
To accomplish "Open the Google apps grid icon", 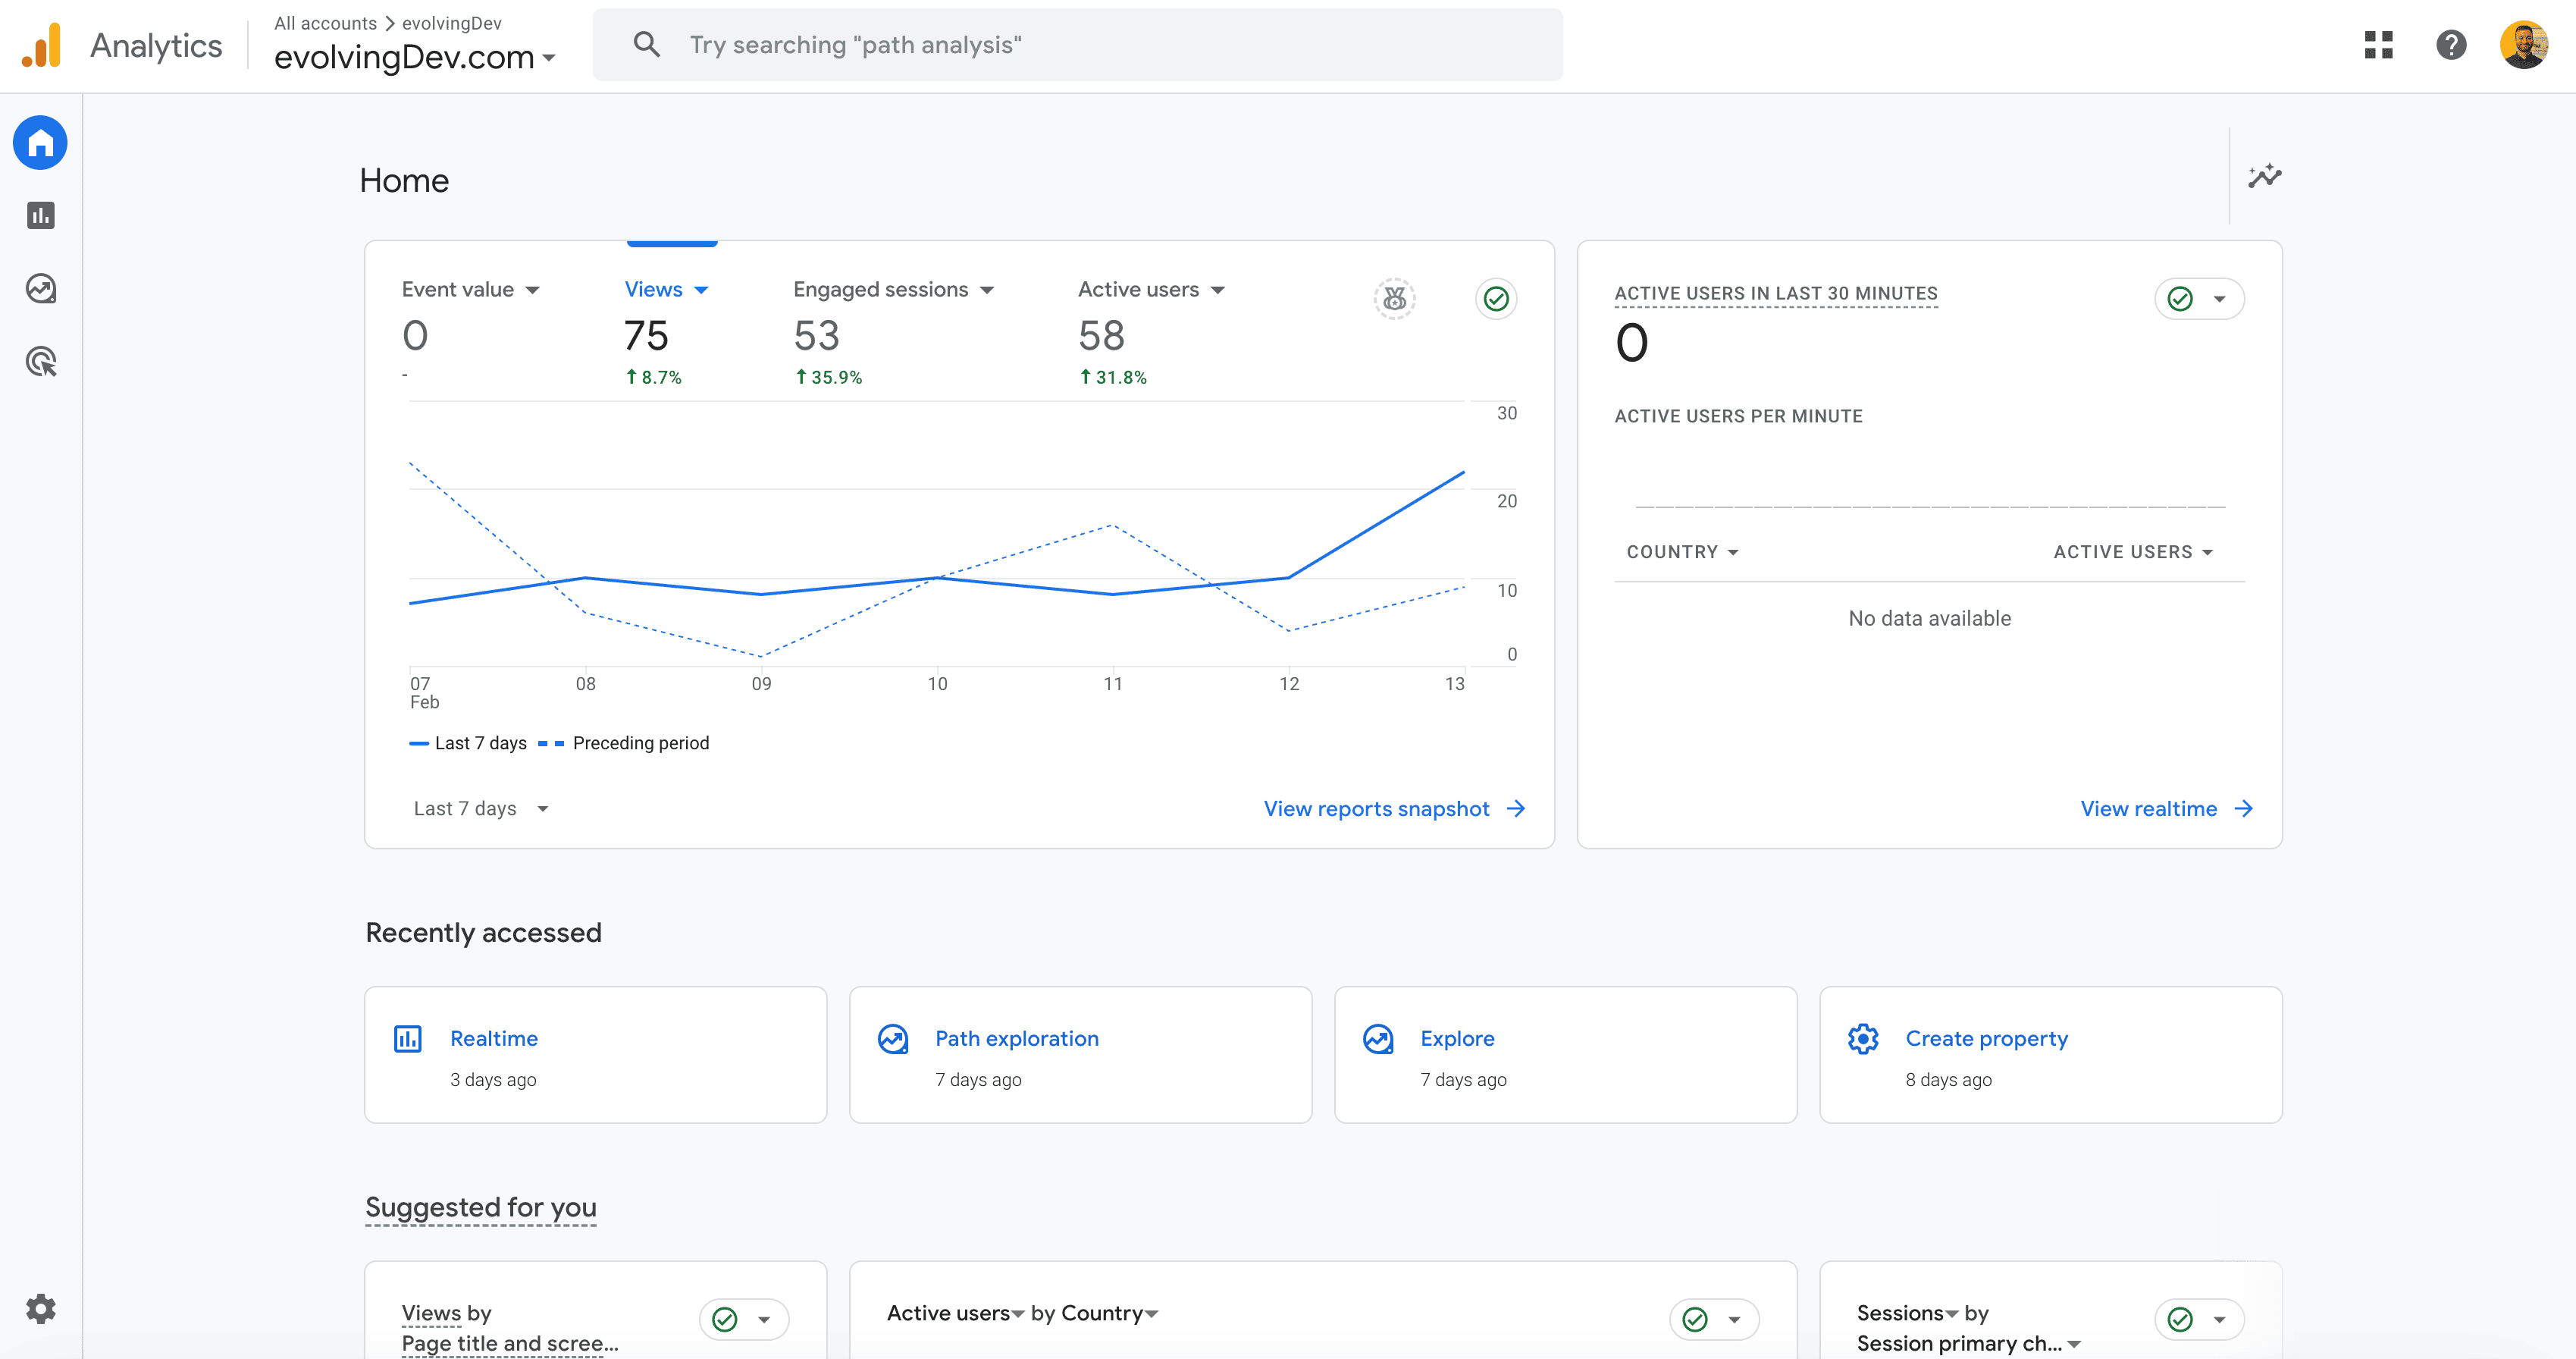I will (2378, 45).
